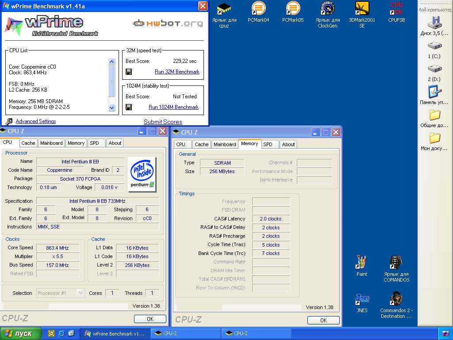This screenshot has height=340, width=453.
Task: Switch to Memory tab in left CPU-Z
Action: click(76, 143)
